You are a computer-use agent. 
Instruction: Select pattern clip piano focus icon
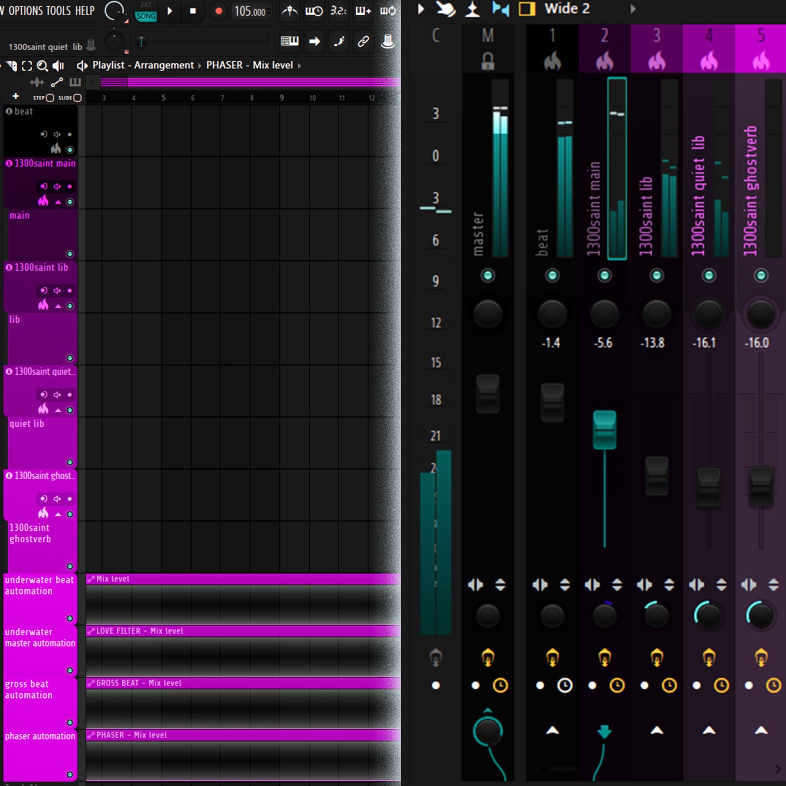pyautogui.click(x=75, y=82)
